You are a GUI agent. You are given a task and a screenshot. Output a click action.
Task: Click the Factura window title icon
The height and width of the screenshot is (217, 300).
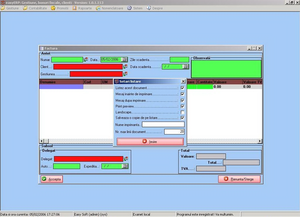tap(42, 48)
